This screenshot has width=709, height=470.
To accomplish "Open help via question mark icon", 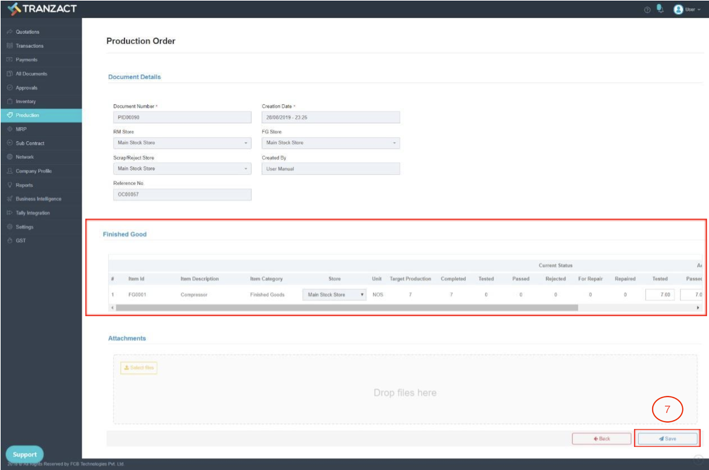I will 647,10.
